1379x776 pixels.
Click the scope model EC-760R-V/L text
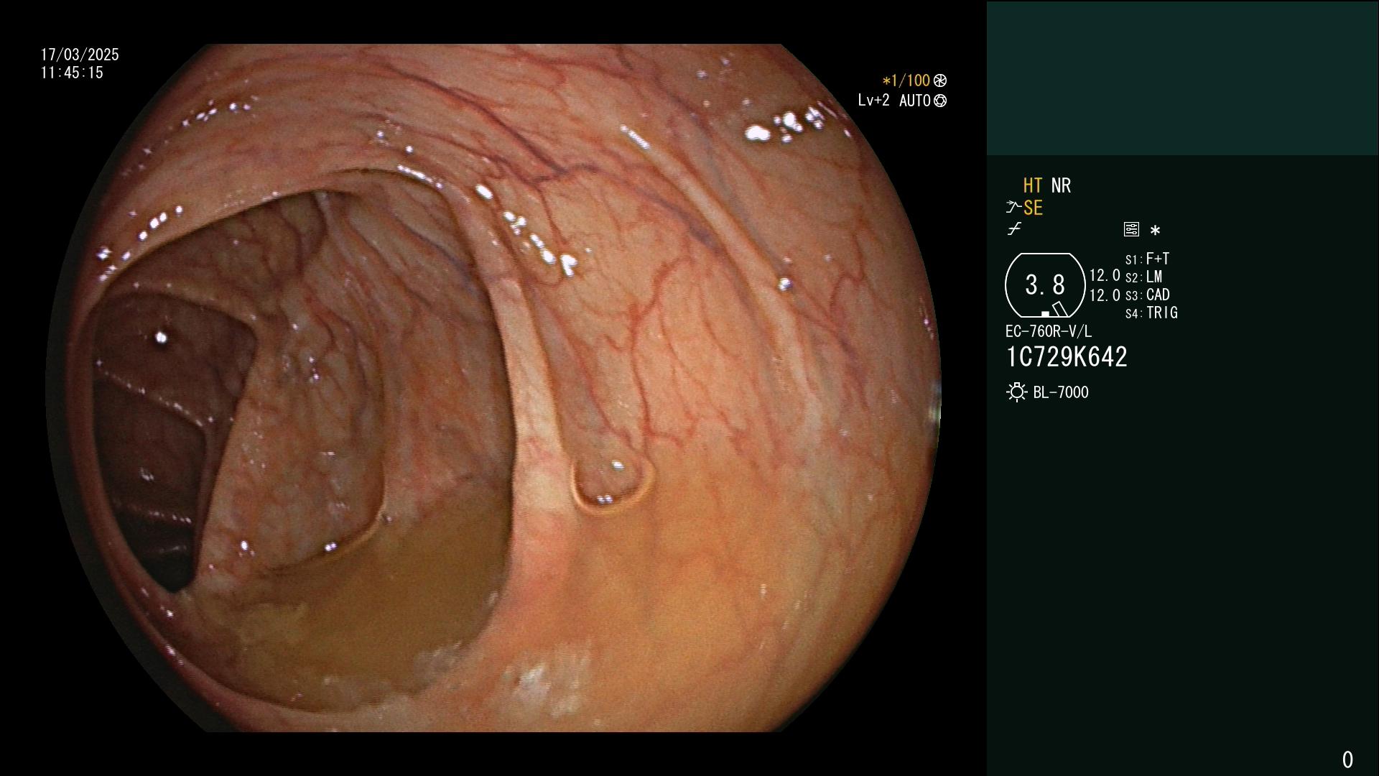click(x=1049, y=331)
